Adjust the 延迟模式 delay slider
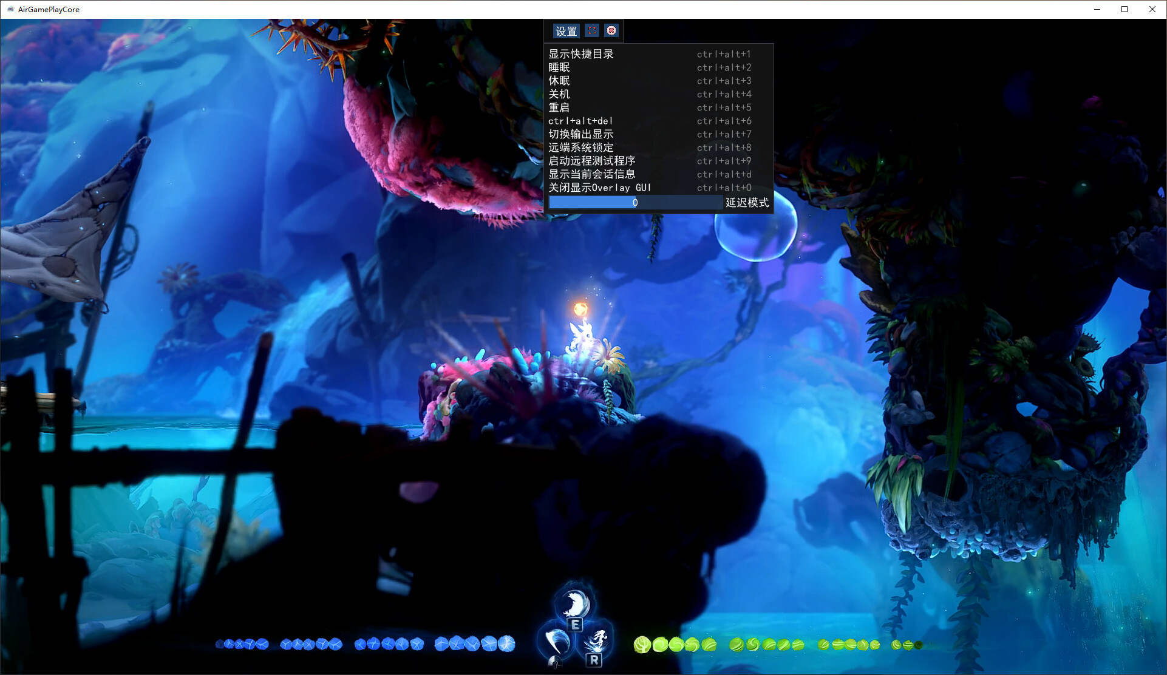The height and width of the screenshot is (675, 1167). (635, 202)
